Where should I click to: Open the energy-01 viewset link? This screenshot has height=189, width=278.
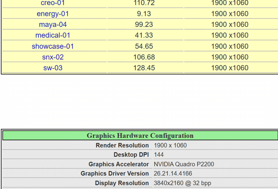[53, 14]
